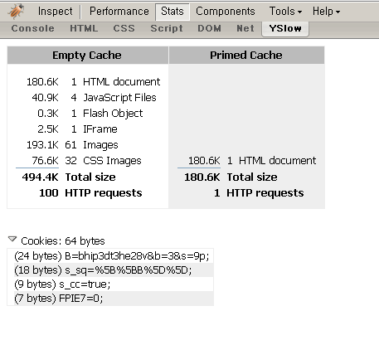Select the FPIE7=0 cookie row
Viewport: 379px width, 340px height.
[x=114, y=299]
